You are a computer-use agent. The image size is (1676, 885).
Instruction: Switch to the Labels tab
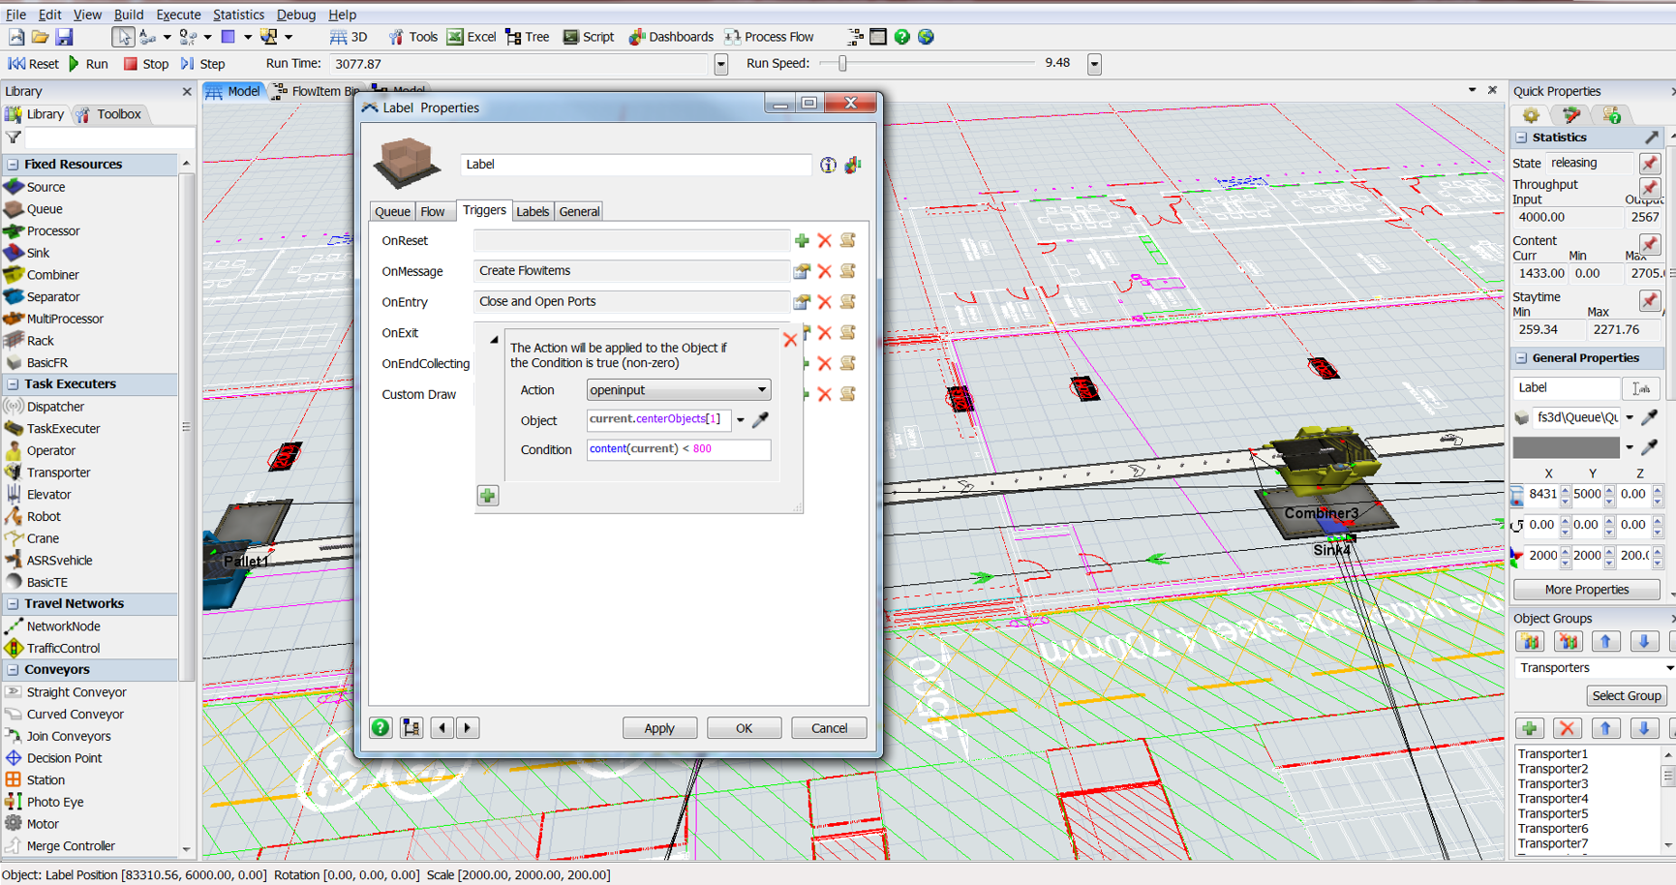533,211
